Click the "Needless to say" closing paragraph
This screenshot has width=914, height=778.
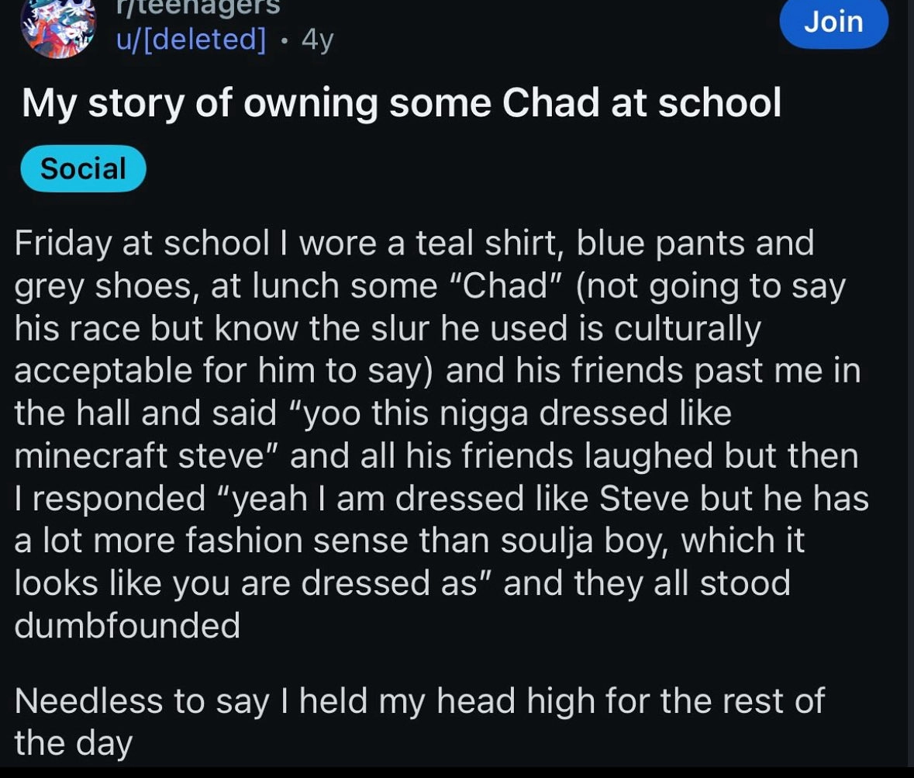(419, 701)
